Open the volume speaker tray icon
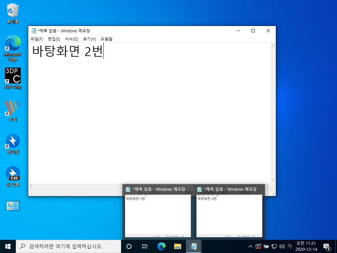The height and width of the screenshot is (253, 337). pos(282,246)
